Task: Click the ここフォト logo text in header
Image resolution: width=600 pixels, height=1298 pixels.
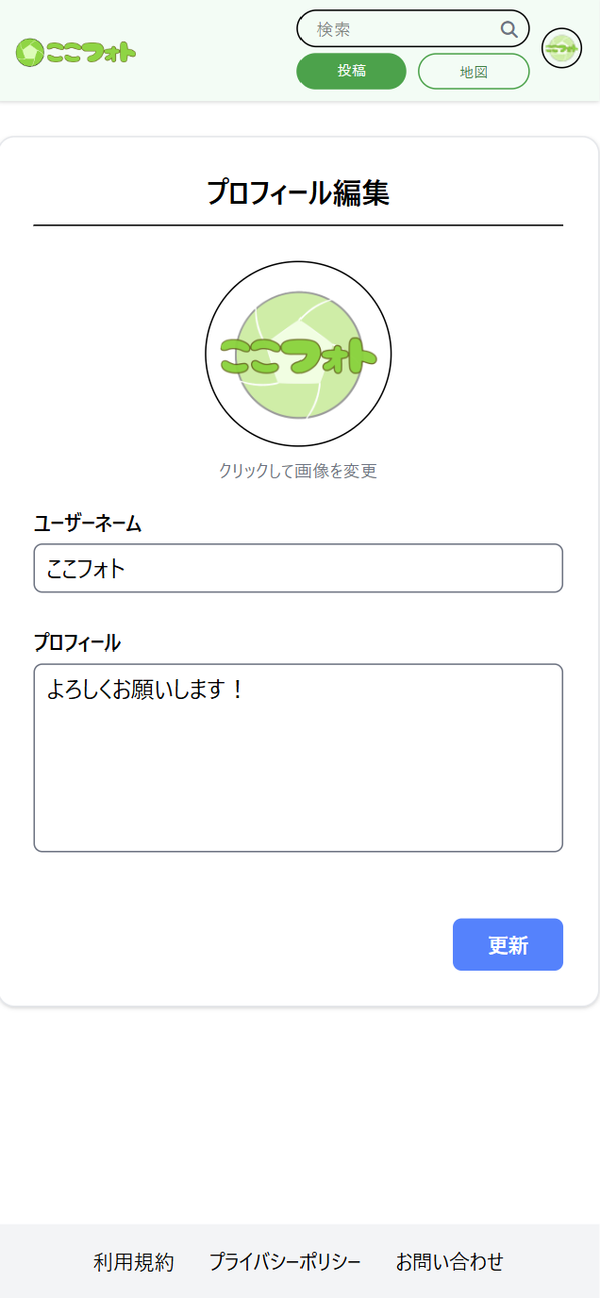Action: click(x=92, y=53)
